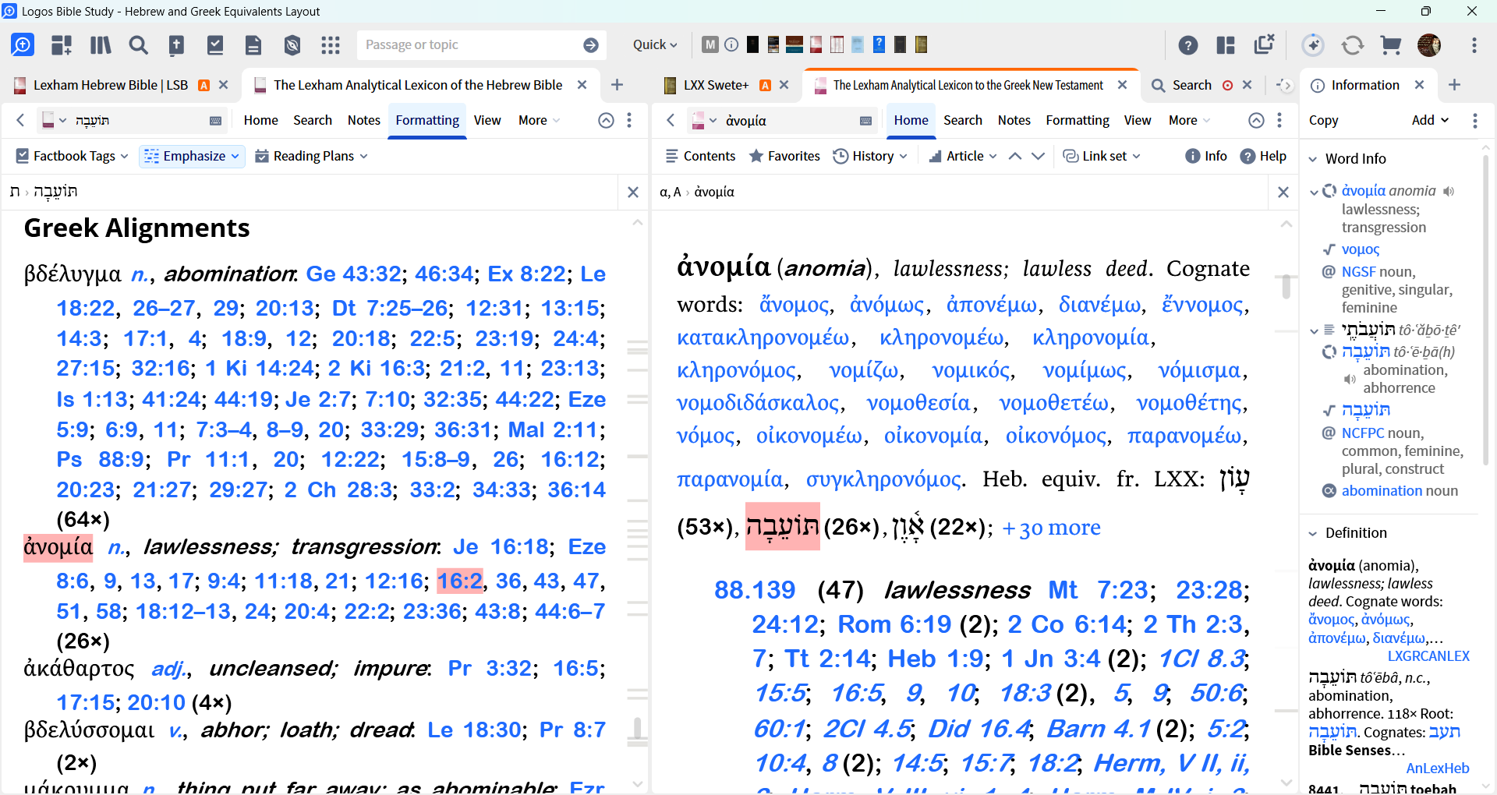Click the Help question mark icon in toolbar

[1188, 45]
